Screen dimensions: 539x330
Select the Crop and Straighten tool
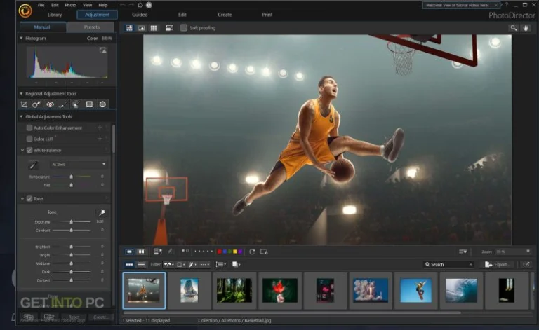point(24,104)
